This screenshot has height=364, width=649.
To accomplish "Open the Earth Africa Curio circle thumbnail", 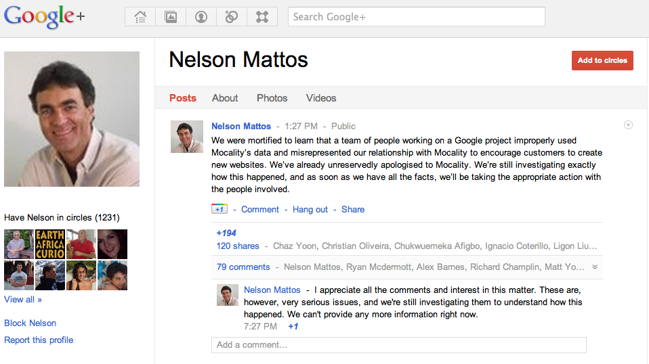I will 50,244.
